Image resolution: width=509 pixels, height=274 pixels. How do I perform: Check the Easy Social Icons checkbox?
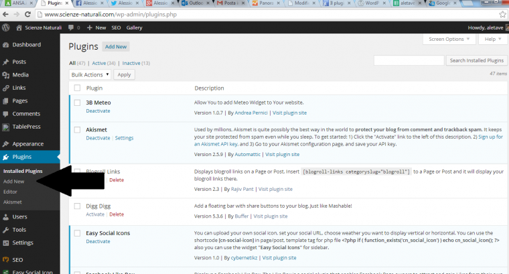click(77, 233)
